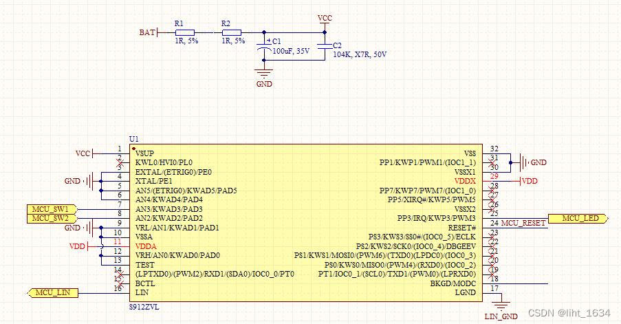Click the VSSX2 pin name
Image resolution: width=621 pixels, height=324 pixels.
(465, 209)
